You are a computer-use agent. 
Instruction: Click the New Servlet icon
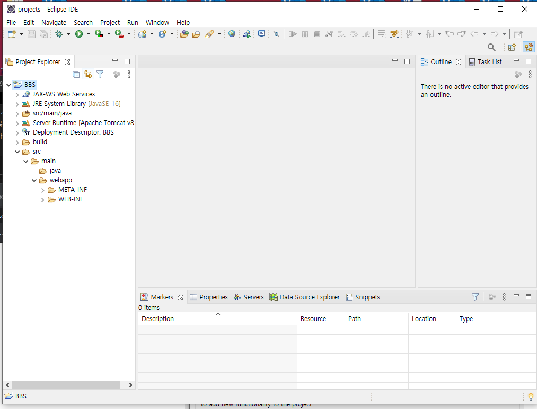coord(162,34)
